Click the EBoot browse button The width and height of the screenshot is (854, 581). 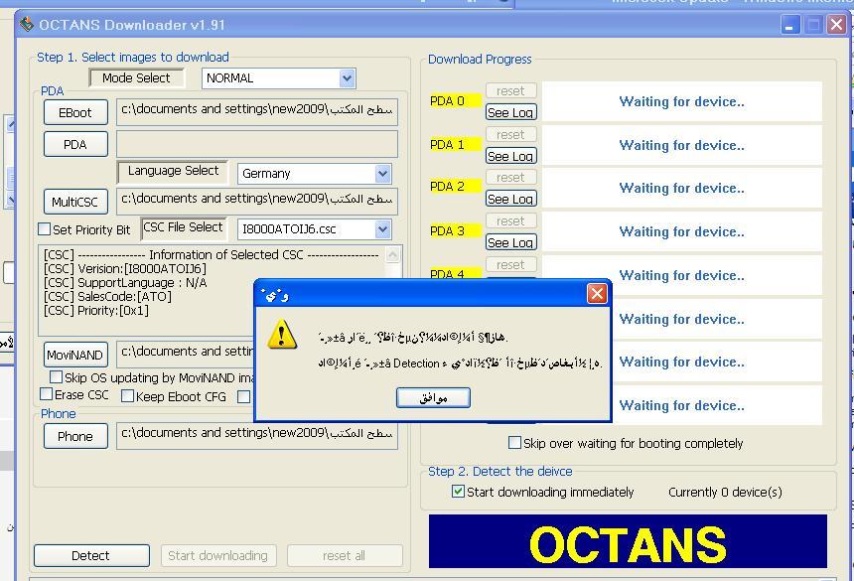tap(75, 112)
